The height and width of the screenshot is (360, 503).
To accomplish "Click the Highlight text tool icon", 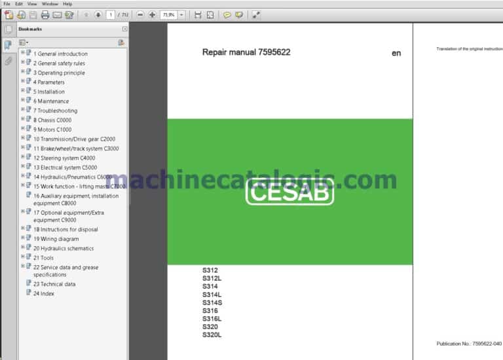I will [x=239, y=15].
